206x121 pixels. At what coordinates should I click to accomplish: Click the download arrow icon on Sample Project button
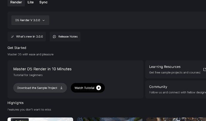pos(62,88)
